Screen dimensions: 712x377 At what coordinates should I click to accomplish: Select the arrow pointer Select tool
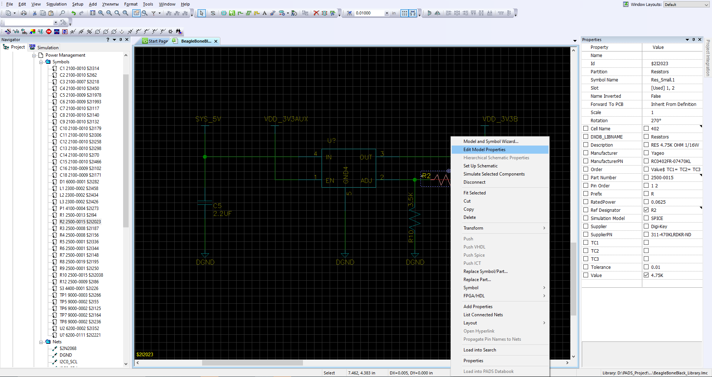201,13
